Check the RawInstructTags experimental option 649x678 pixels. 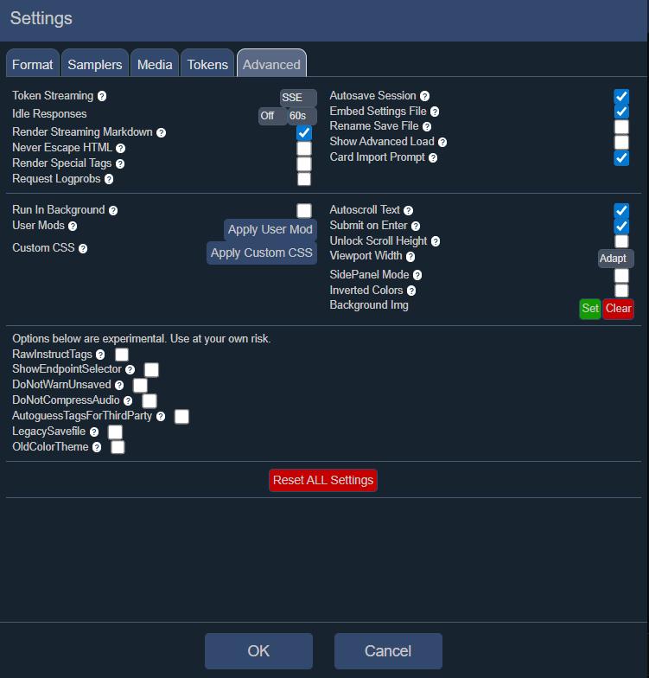(x=122, y=355)
